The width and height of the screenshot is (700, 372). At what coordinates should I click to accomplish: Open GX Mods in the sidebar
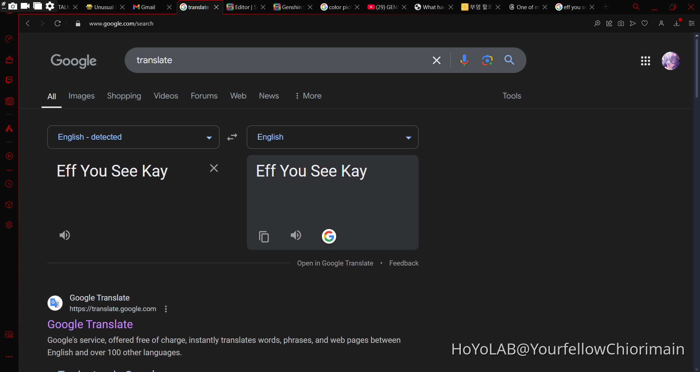(9, 101)
